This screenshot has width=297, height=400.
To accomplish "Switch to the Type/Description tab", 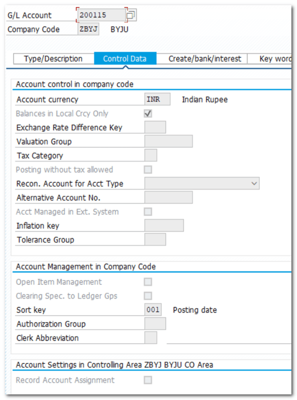I will [x=53, y=59].
